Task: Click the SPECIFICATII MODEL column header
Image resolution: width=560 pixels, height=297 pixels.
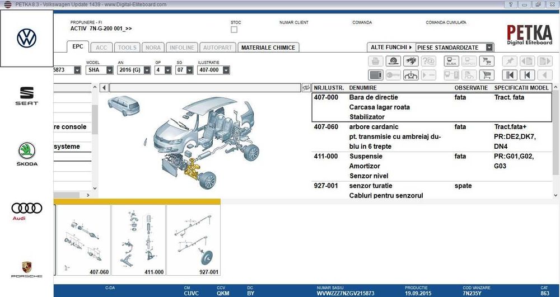Action: (521, 88)
